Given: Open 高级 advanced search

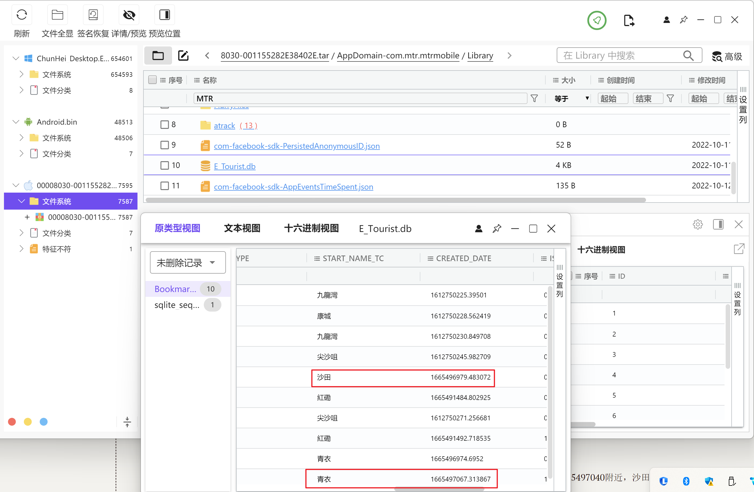Looking at the screenshot, I should tap(727, 56).
